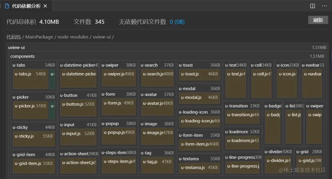Select the u-textarea 35KB folder header
The image size is (332, 179).
click(x=199, y=158)
